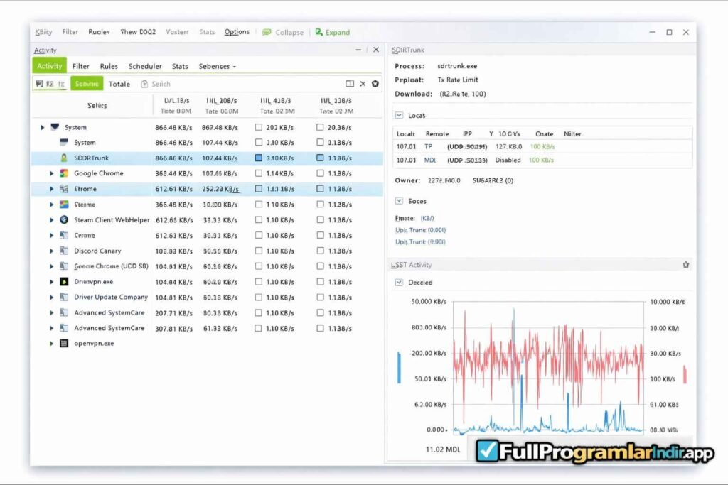This screenshot has width=728, height=485.
Task: Open the Sebences dropdown
Action: 217,66
